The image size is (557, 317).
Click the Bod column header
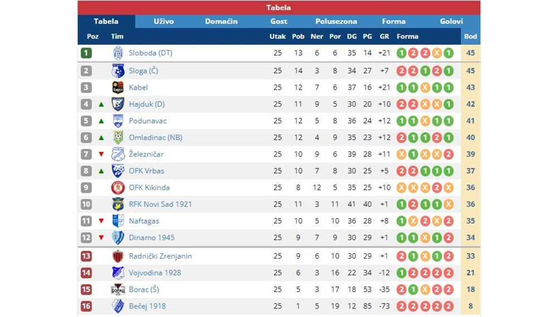pyautogui.click(x=470, y=37)
